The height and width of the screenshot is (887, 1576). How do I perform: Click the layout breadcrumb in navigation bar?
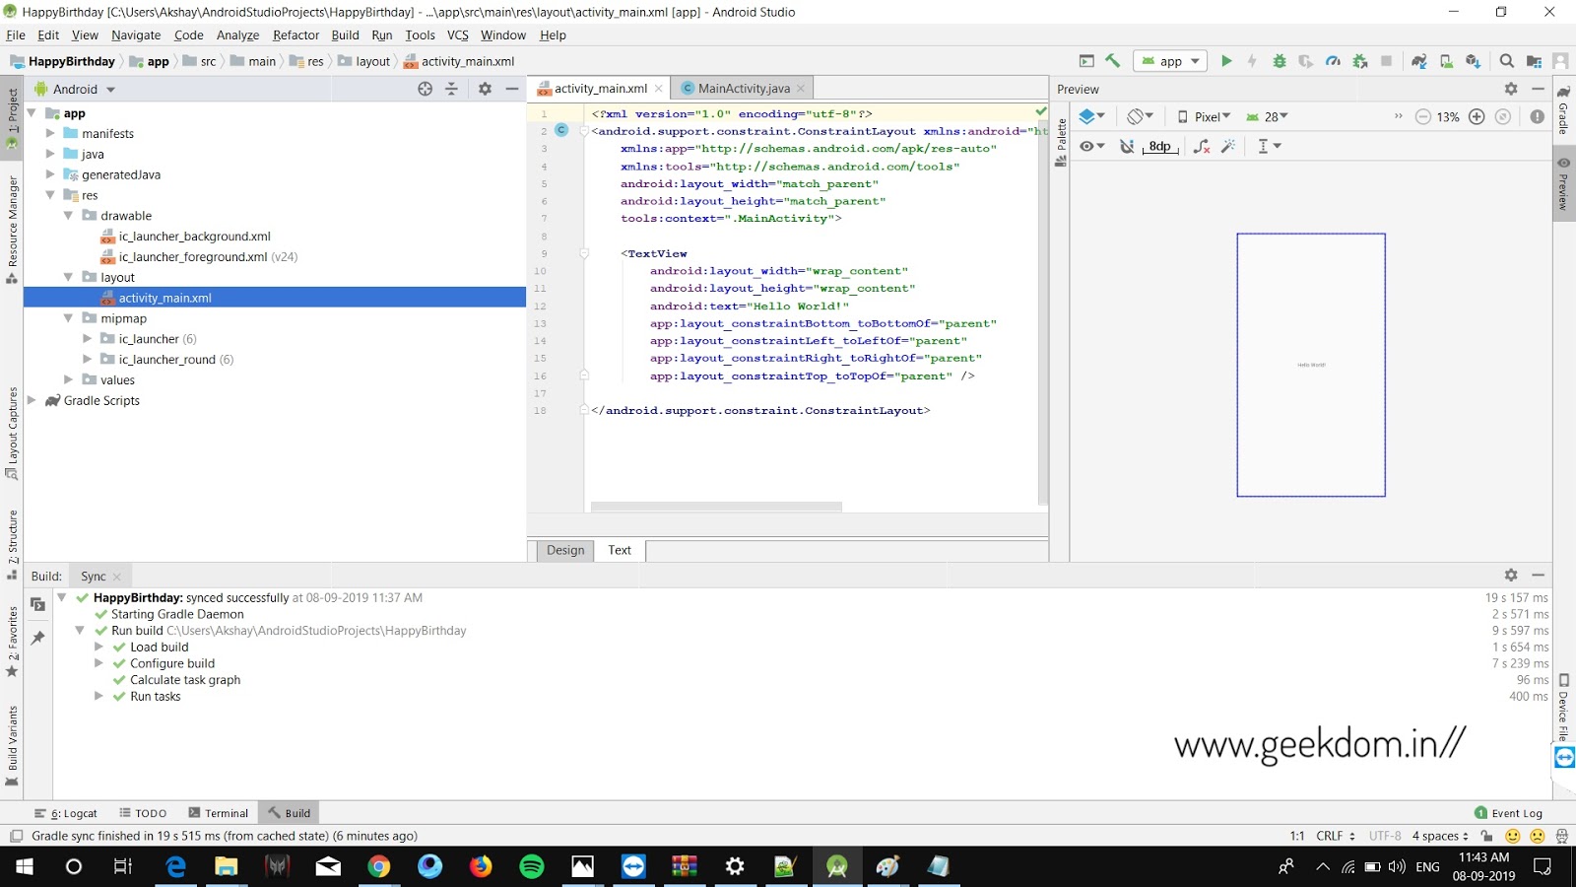364,61
